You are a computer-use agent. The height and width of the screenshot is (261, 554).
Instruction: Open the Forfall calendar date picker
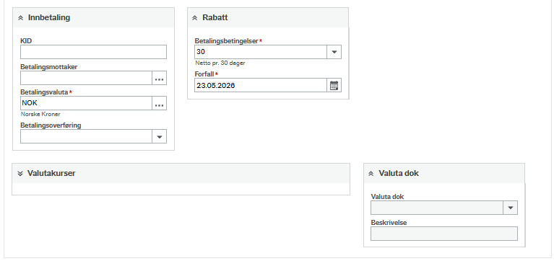click(334, 85)
